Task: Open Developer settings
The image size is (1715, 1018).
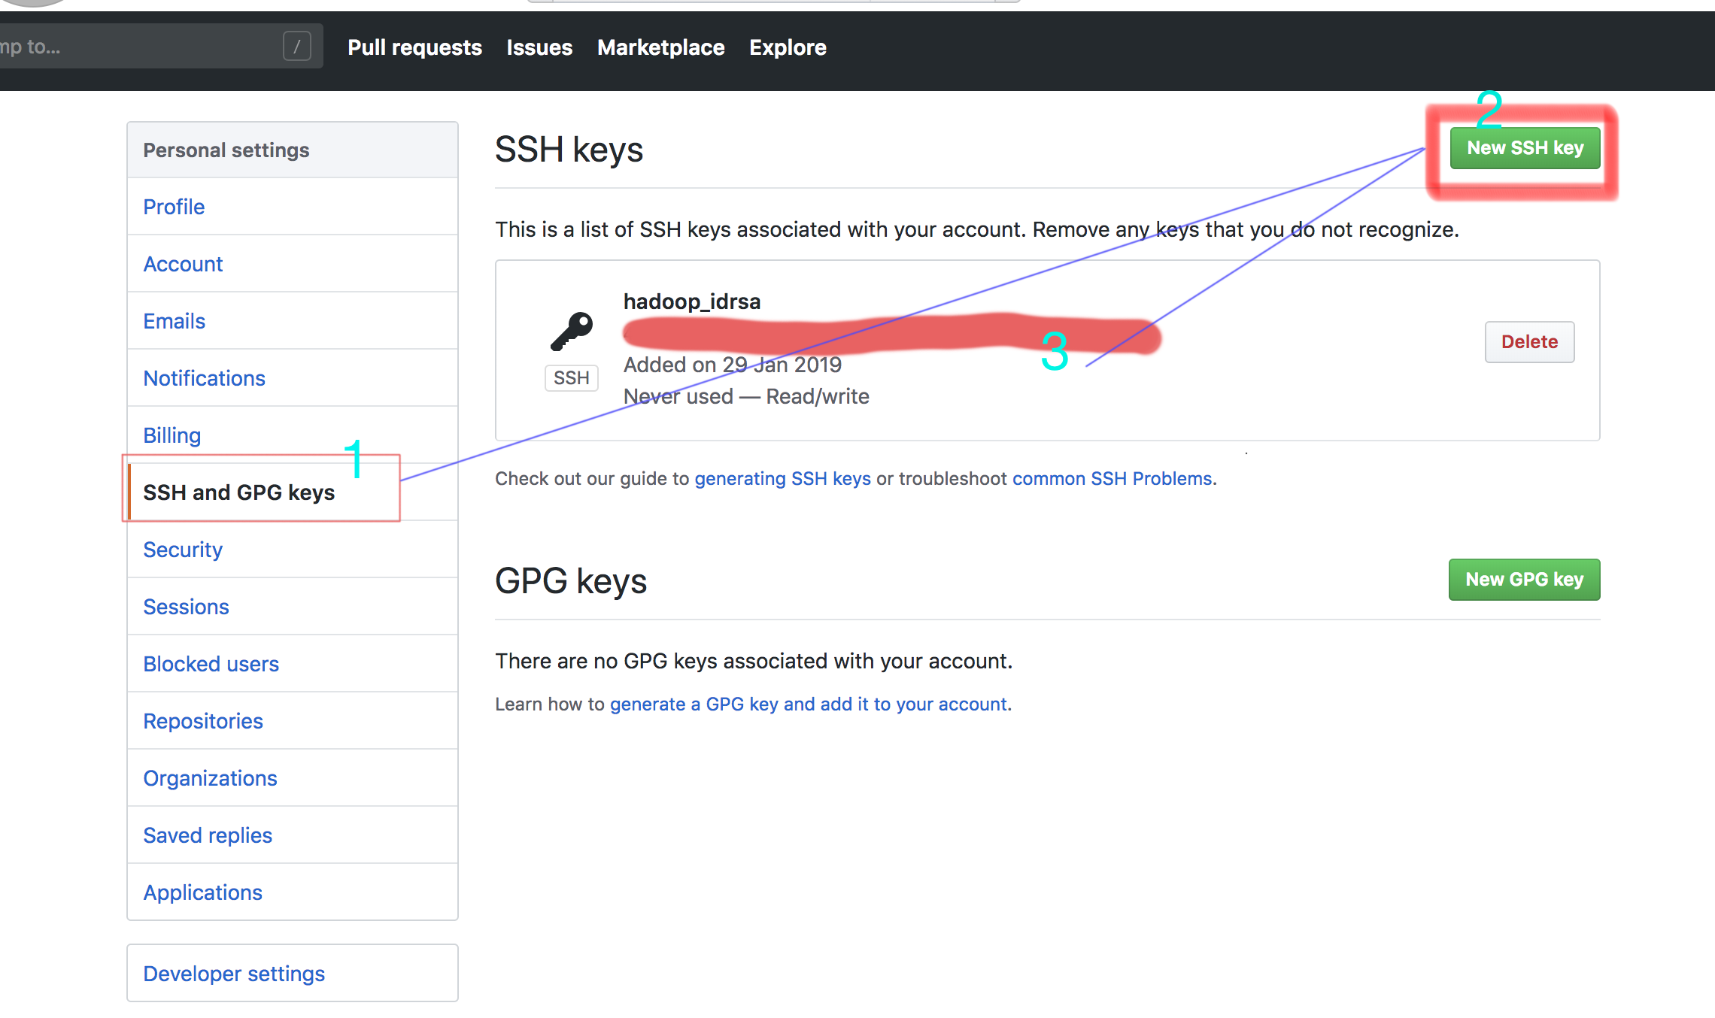Action: point(293,974)
